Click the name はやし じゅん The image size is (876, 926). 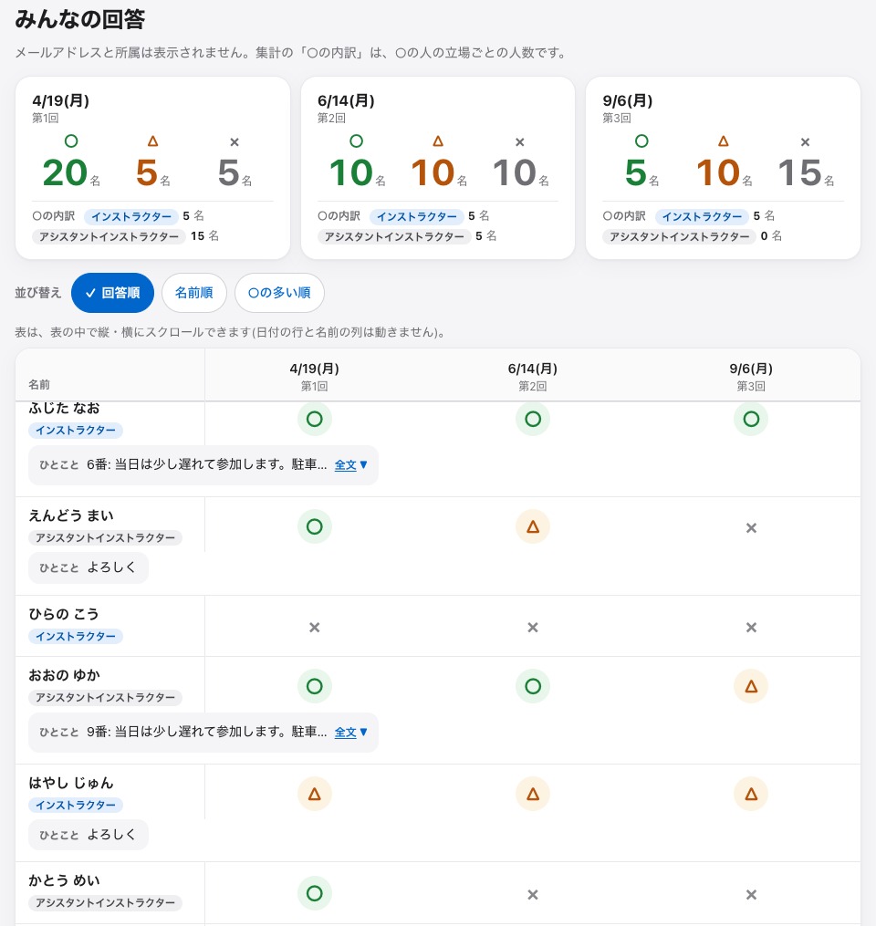click(71, 783)
